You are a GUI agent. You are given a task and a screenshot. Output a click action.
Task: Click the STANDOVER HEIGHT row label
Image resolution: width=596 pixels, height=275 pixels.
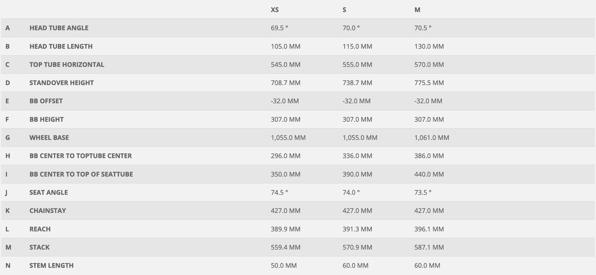tap(61, 83)
